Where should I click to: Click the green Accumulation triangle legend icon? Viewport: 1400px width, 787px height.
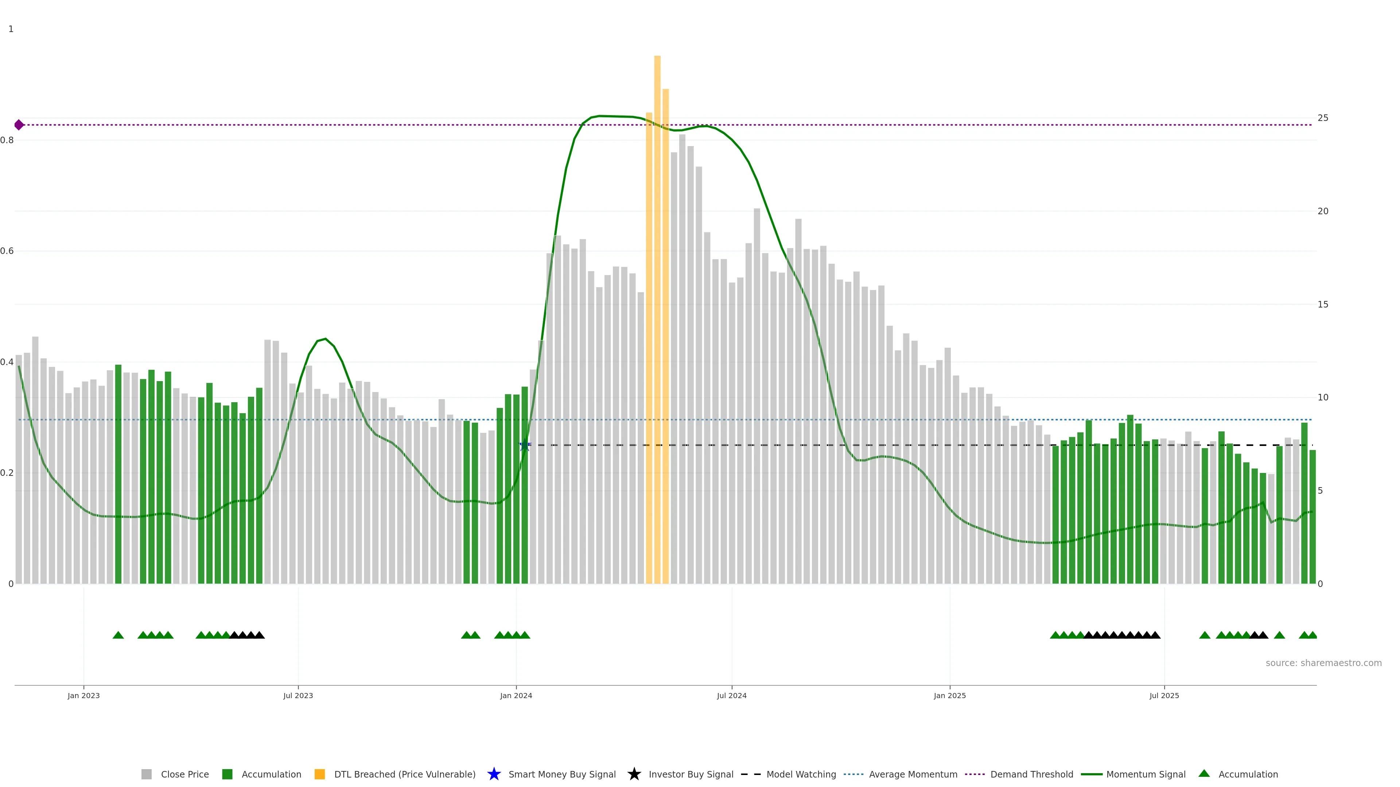click(1204, 774)
